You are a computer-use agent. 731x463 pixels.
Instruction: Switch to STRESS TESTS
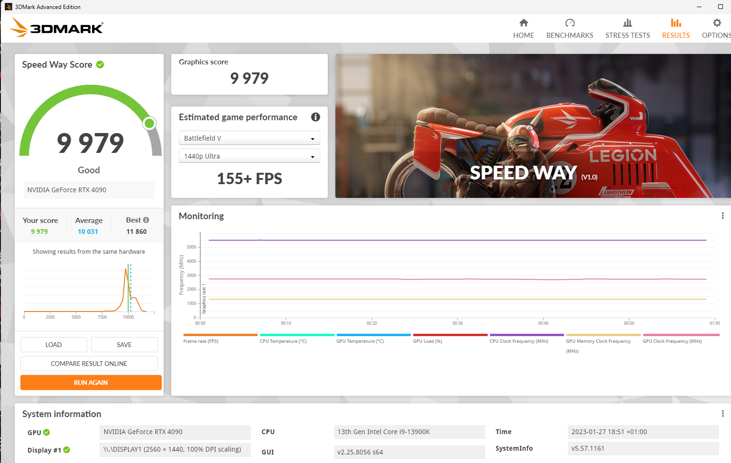[628, 28]
